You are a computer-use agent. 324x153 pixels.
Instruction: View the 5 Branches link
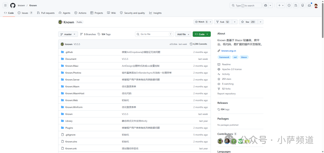point(88,34)
